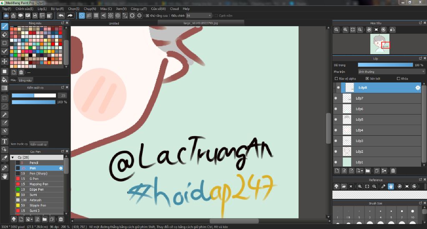
Task: Select the G Pen brush
Action: (40, 179)
